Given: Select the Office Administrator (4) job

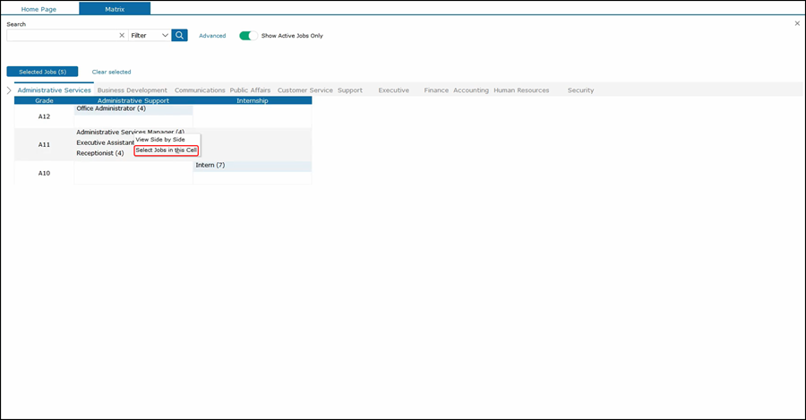Looking at the screenshot, I should 111,108.
